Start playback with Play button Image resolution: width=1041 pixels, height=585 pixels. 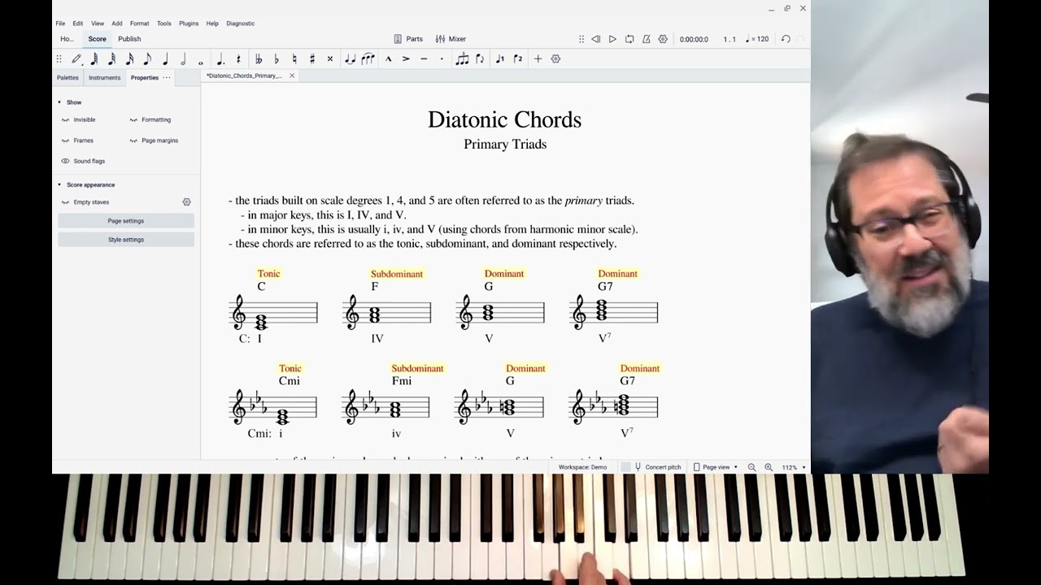point(612,39)
